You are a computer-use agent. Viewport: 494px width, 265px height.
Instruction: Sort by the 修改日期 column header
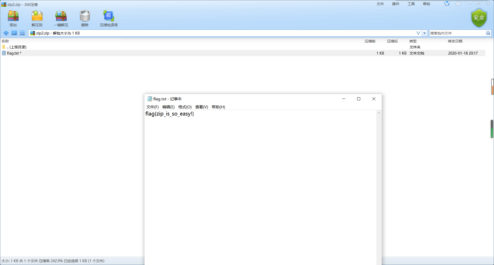coord(455,41)
